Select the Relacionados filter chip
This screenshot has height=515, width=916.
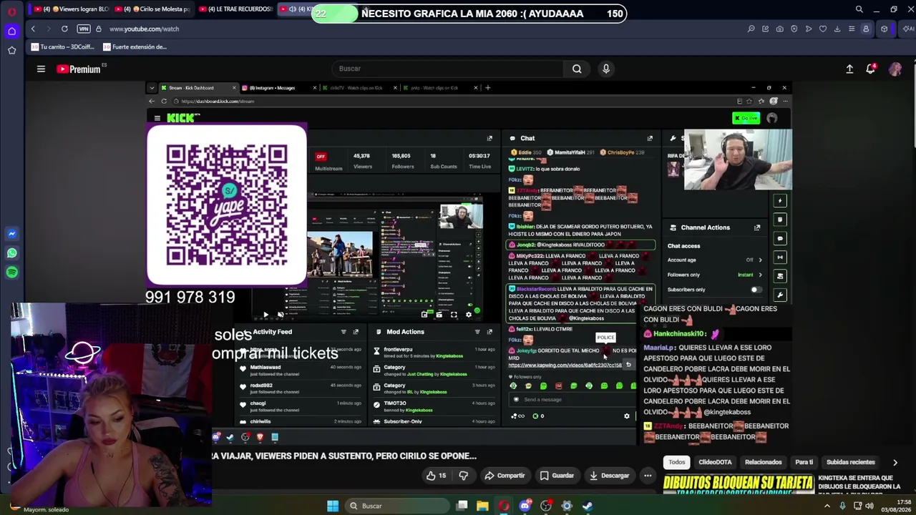pos(764,463)
